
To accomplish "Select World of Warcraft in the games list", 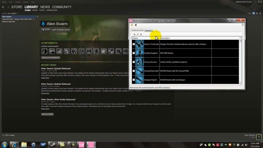I will (8, 21).
